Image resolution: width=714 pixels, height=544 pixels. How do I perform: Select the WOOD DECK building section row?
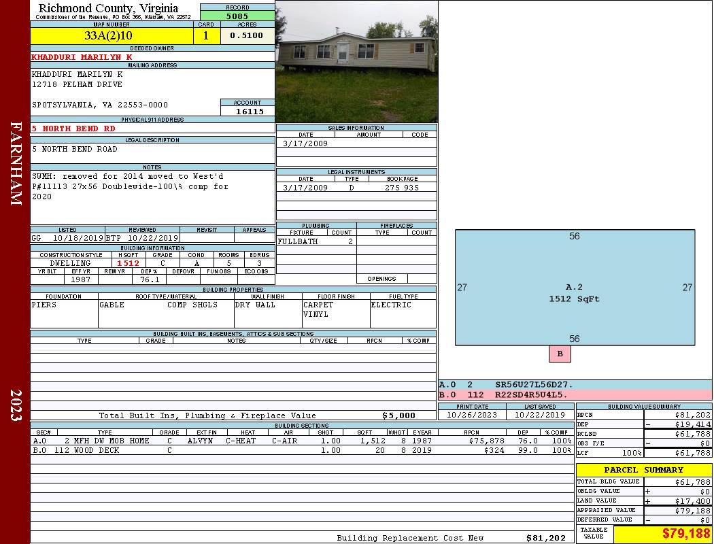click(299, 450)
